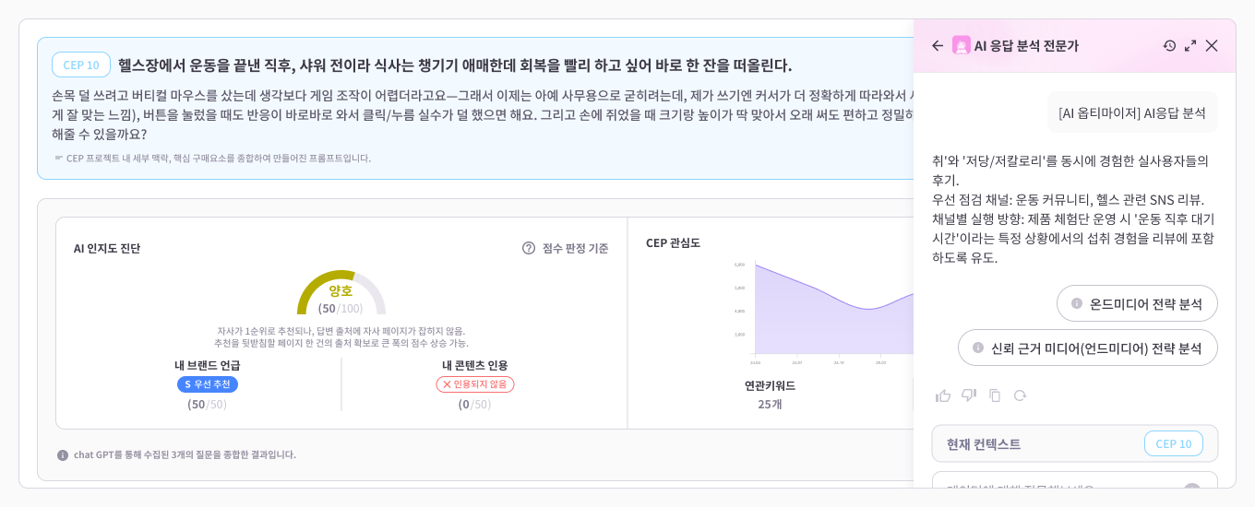
Task: Copy the AI response text
Action: tap(995, 395)
